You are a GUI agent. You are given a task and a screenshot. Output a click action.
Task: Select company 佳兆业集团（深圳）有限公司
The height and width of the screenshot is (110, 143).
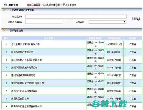point(25,44)
